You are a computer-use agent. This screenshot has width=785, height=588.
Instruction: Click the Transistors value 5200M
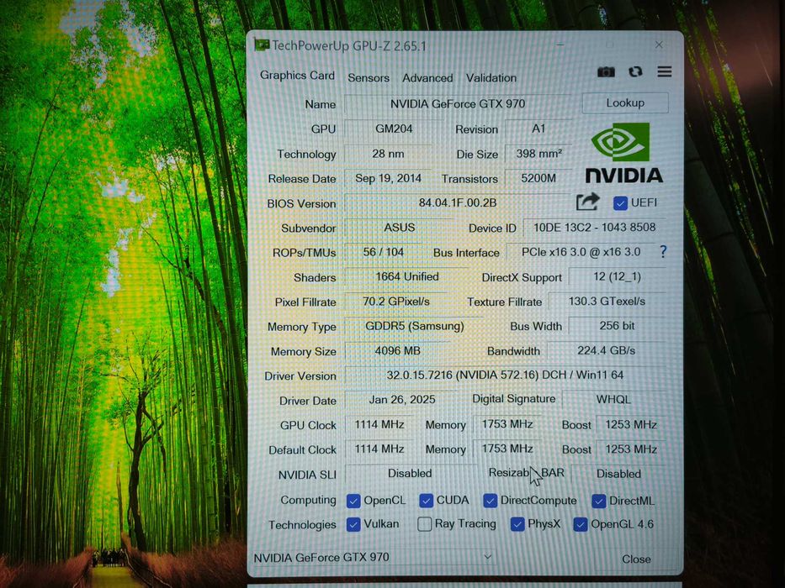(x=538, y=178)
